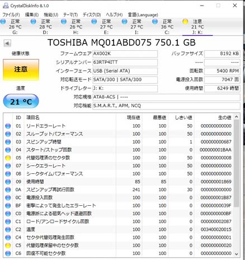Open the ディスク(D) menu
245x260 pixels.
tap(92, 15)
